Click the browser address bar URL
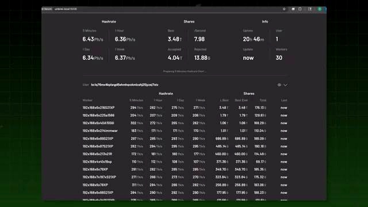Viewport: 368px width, 207px height. 66,9
